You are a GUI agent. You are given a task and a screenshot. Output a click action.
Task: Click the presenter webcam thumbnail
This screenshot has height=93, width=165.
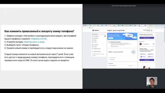pos(152,82)
